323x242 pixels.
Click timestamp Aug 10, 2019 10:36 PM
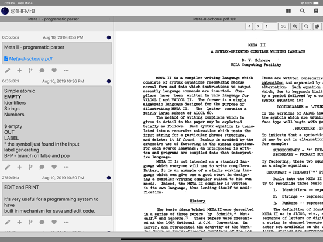click(63, 81)
